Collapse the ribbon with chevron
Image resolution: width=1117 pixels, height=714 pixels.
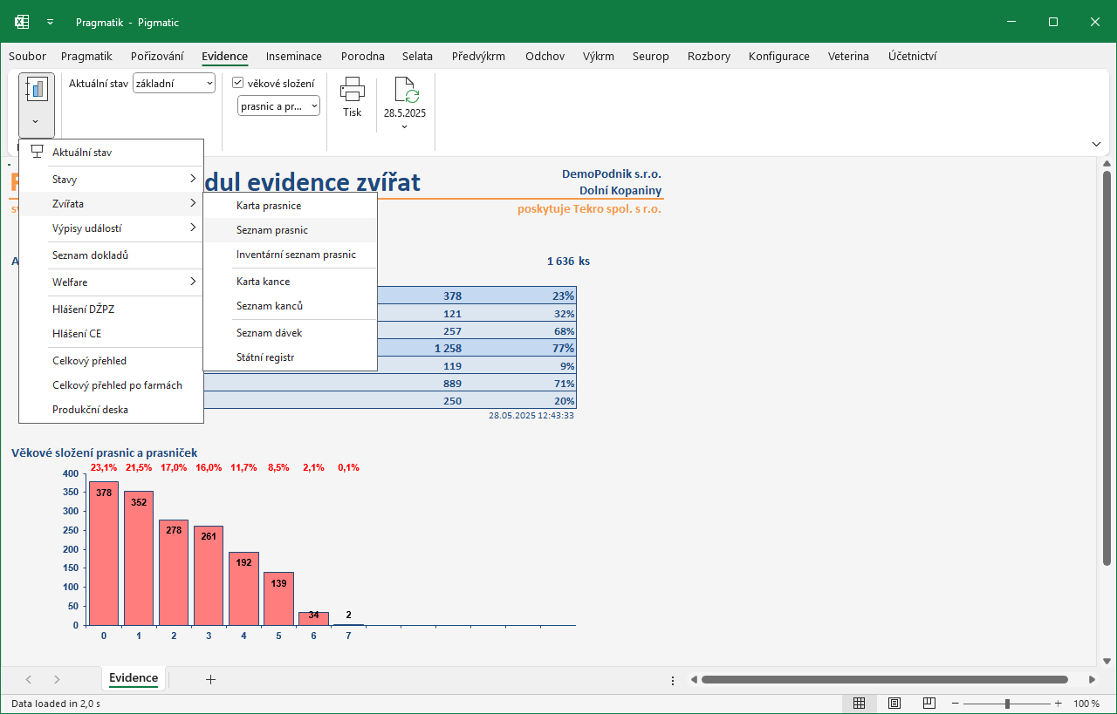1096,144
